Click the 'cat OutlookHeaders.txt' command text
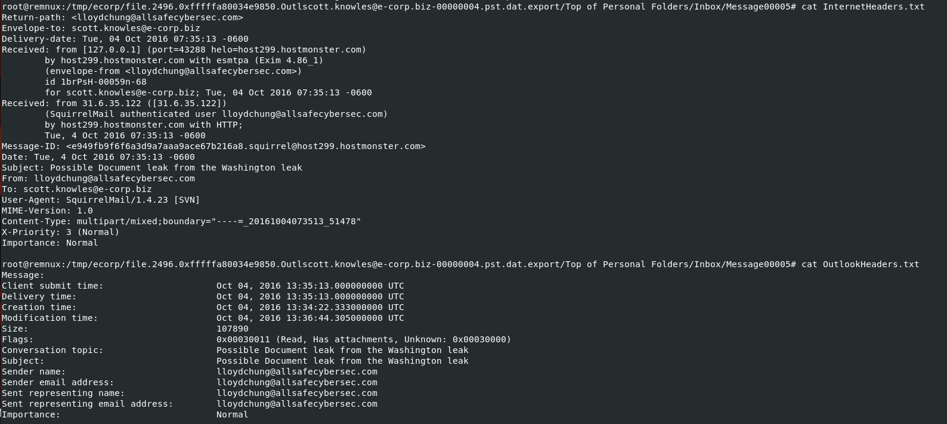This screenshot has width=947, height=424. pyautogui.click(x=860, y=264)
